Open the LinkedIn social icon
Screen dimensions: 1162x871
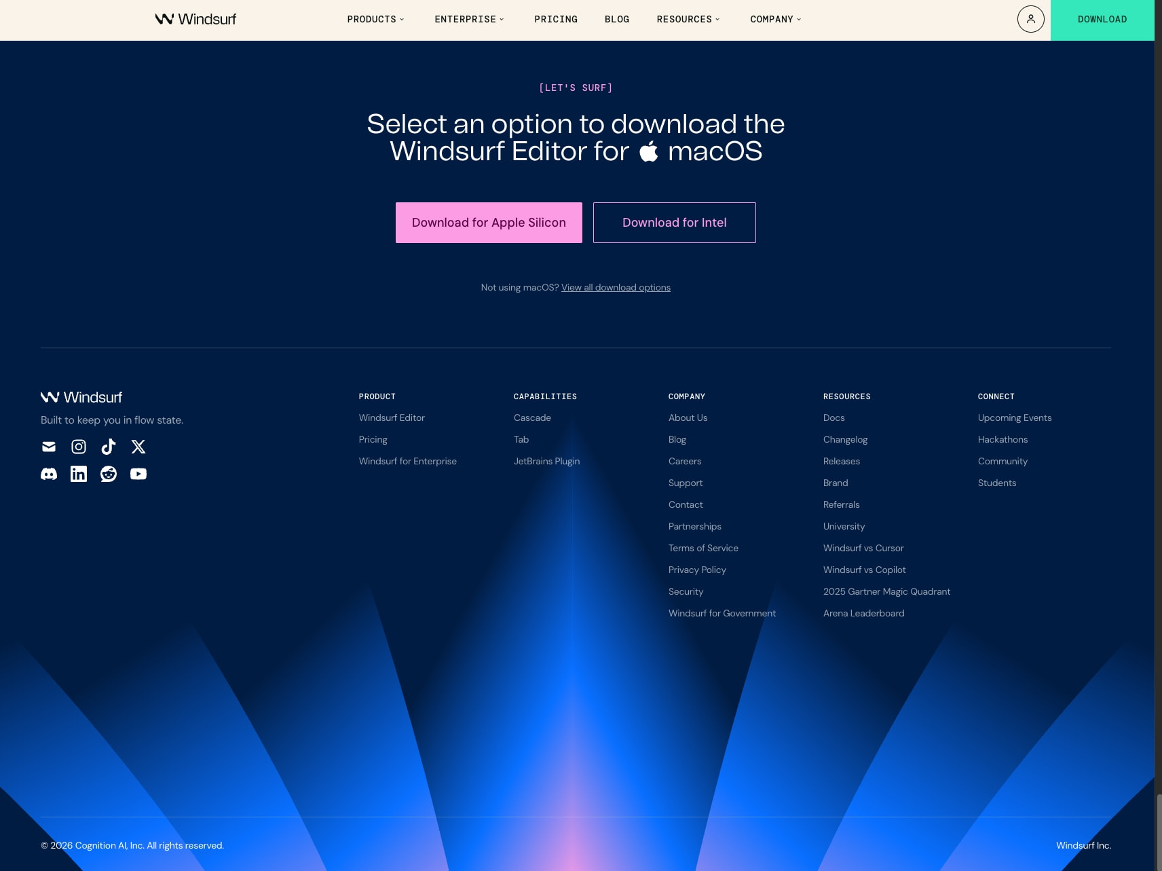click(79, 474)
